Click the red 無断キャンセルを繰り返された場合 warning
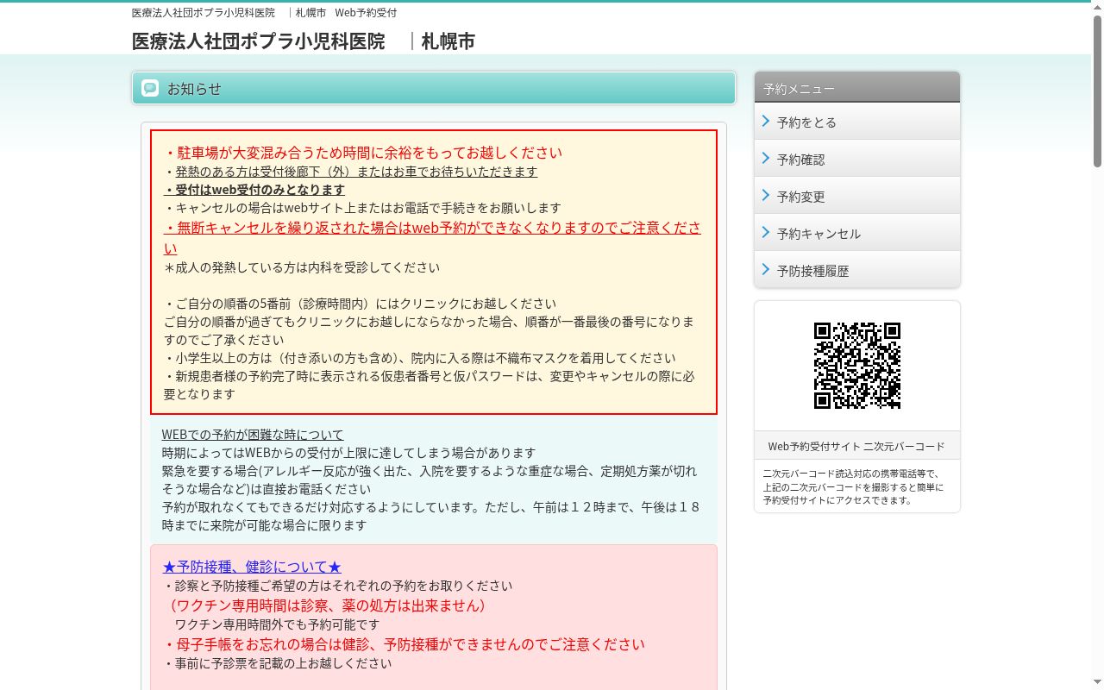This screenshot has width=1104, height=690. 432,237
